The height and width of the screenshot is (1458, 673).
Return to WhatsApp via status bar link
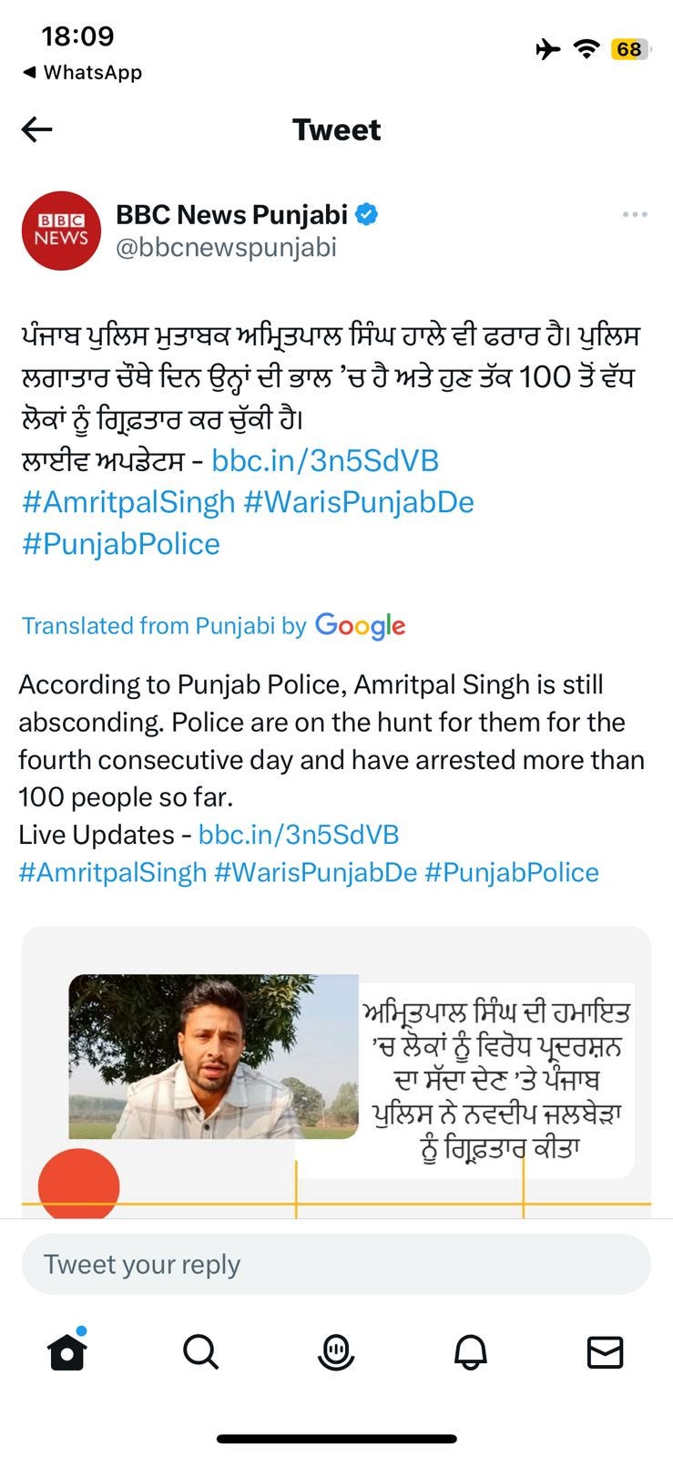pos(82,72)
